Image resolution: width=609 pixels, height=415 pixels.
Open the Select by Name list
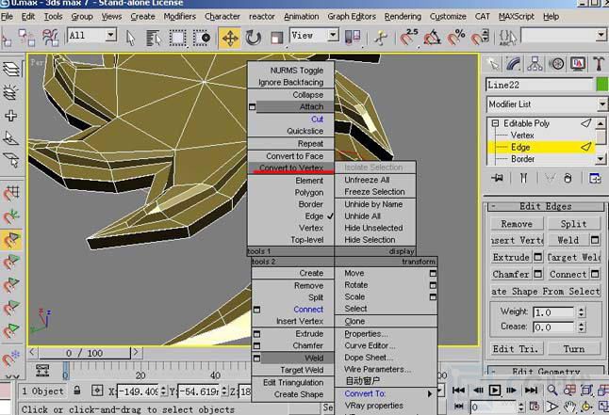[154, 38]
